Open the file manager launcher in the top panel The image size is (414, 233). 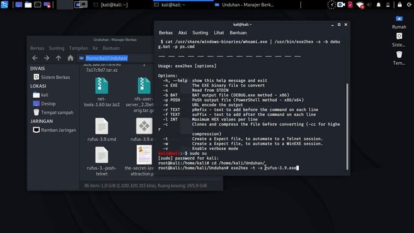coord(28,5)
